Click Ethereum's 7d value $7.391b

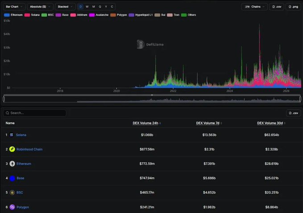click(209, 164)
